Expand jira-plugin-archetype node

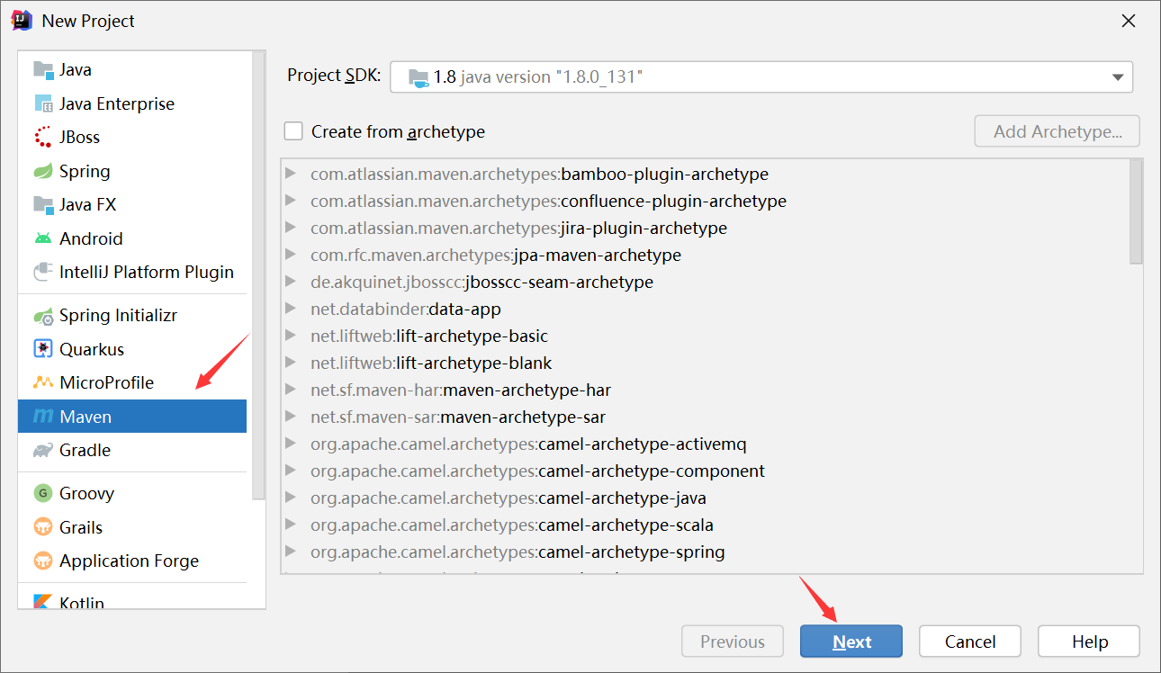coord(291,228)
